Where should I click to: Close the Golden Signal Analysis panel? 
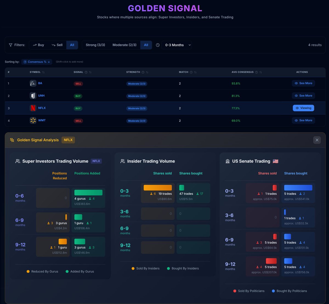click(317, 140)
